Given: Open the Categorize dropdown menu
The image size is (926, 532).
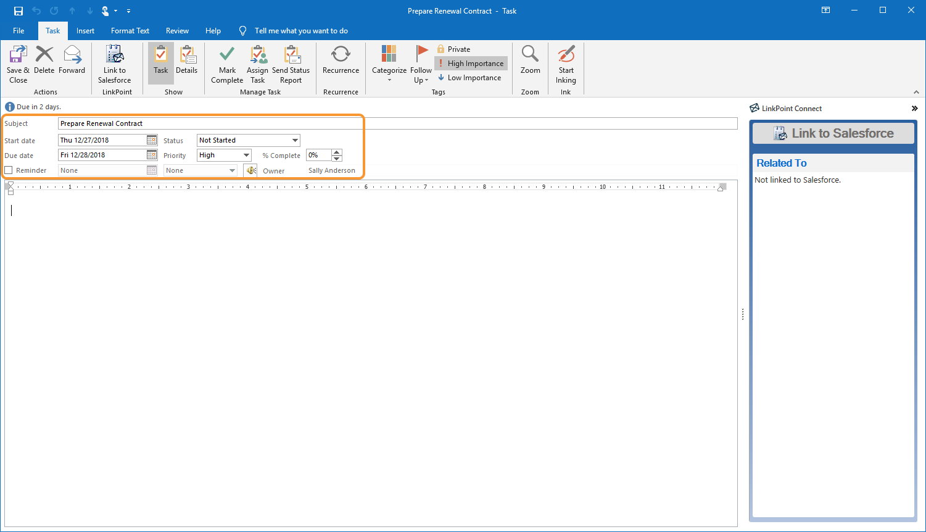Looking at the screenshot, I should coord(389,64).
